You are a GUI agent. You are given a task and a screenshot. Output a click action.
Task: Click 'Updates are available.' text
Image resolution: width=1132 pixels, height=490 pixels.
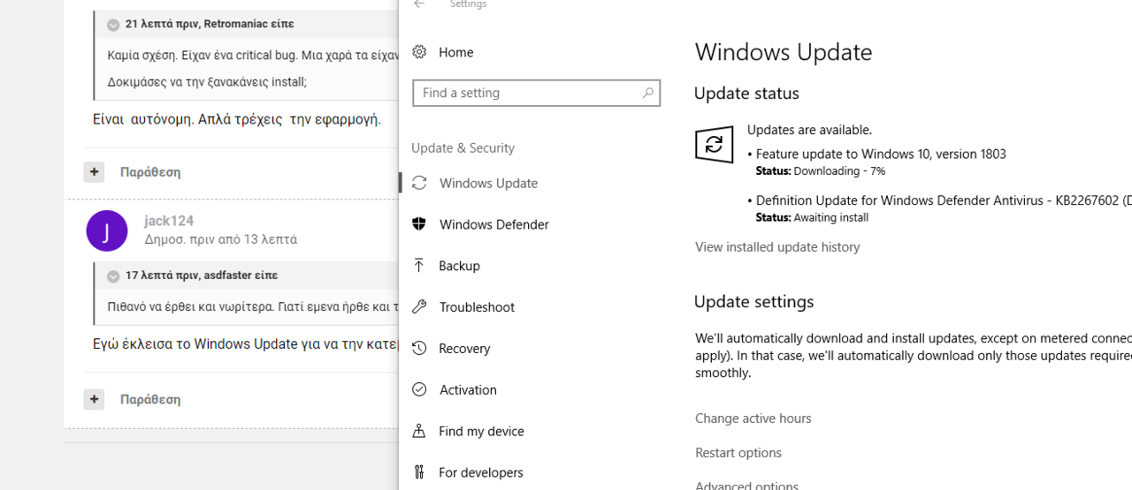pos(809,130)
